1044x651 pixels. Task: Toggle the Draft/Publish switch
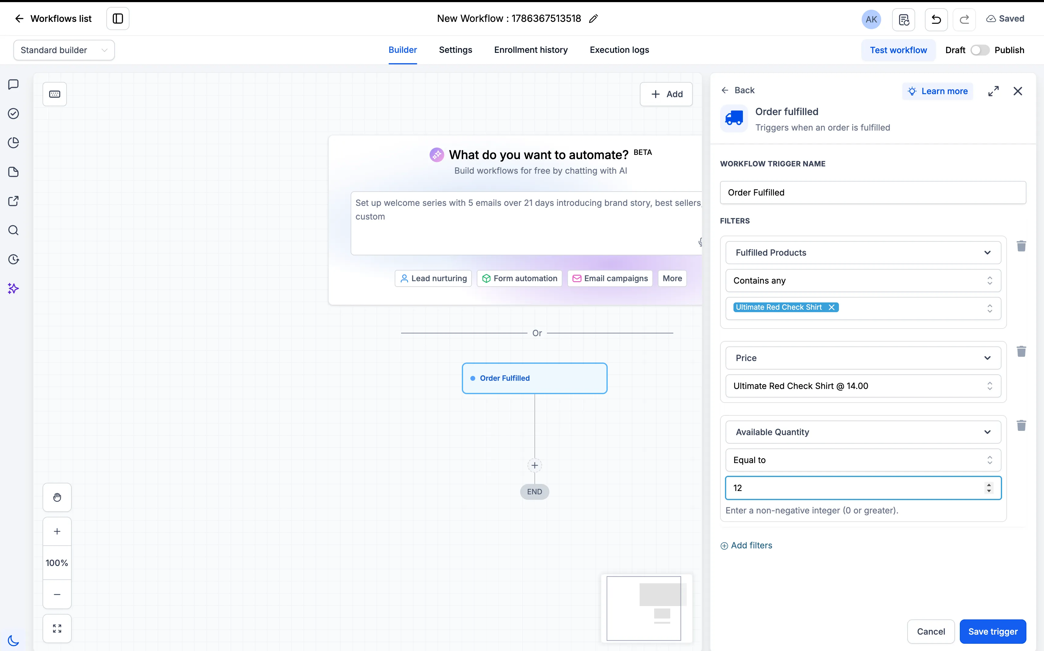pyautogui.click(x=980, y=50)
